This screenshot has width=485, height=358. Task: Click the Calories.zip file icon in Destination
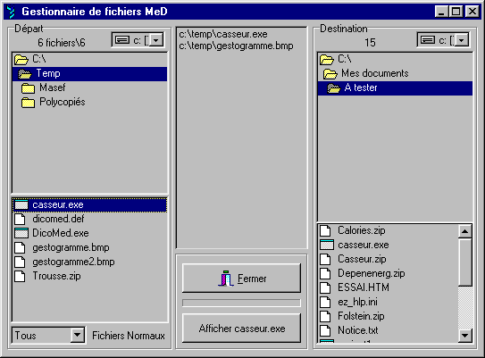pyautogui.click(x=325, y=230)
